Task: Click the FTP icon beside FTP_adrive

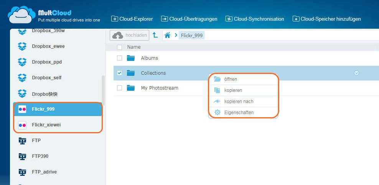Action: pyautogui.click(x=22, y=172)
